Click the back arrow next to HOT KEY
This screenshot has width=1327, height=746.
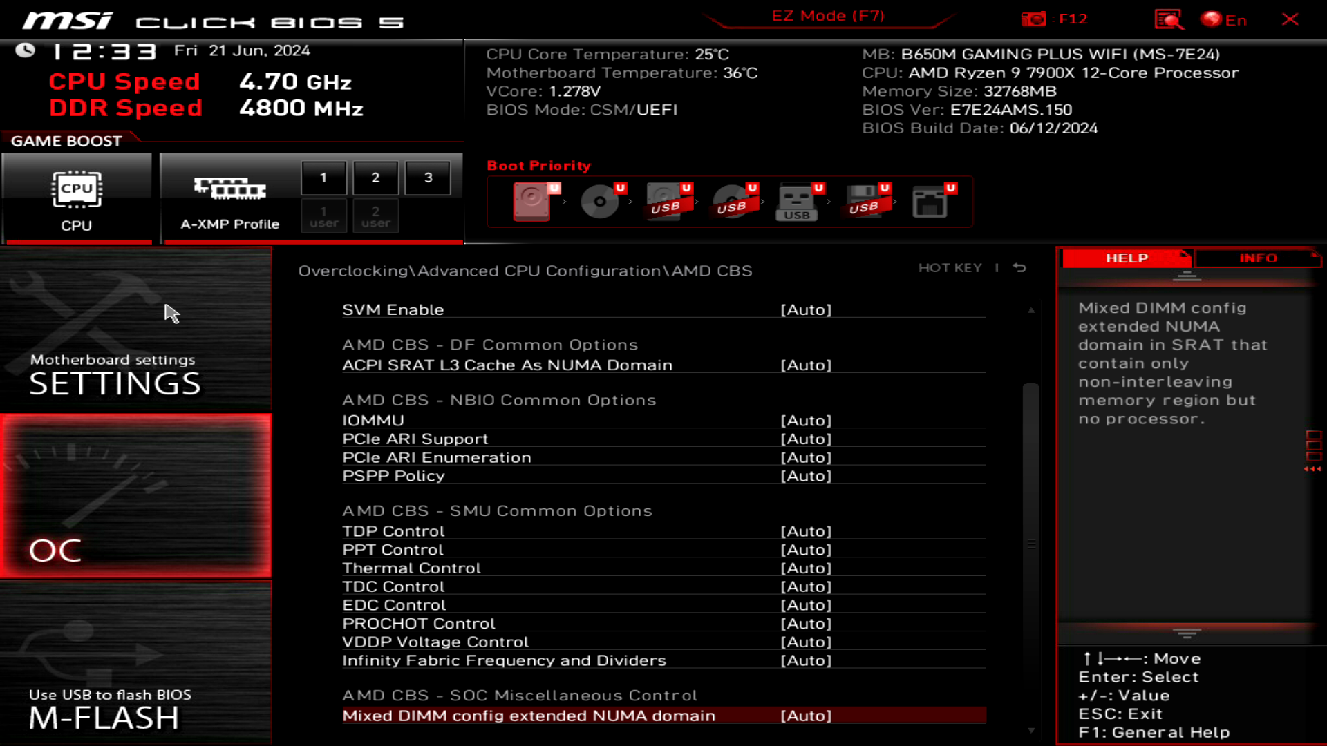tap(1019, 268)
